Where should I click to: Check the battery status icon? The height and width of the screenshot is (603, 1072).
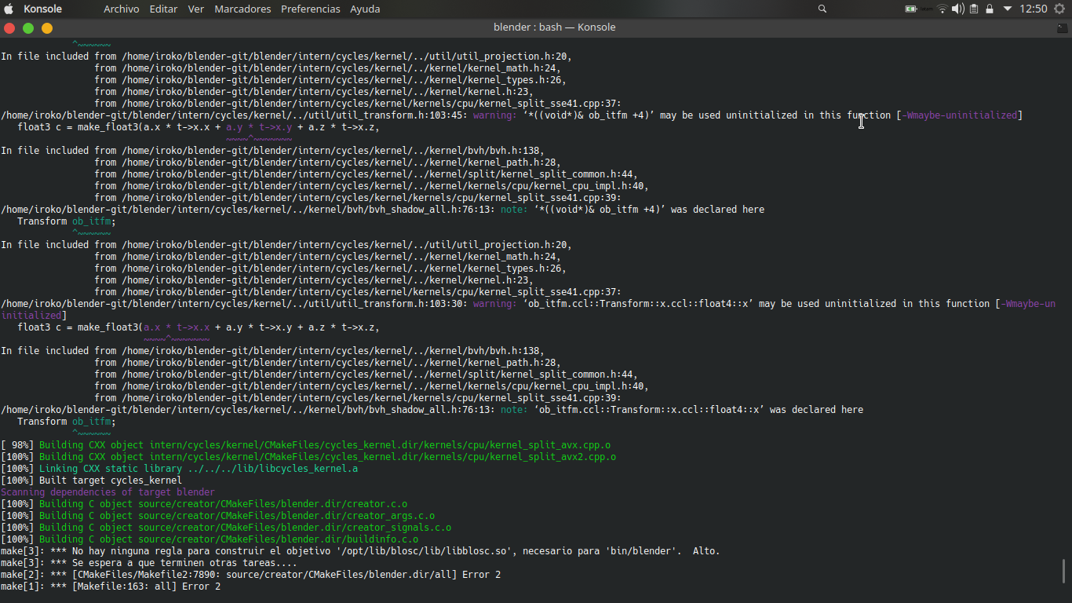(x=911, y=9)
